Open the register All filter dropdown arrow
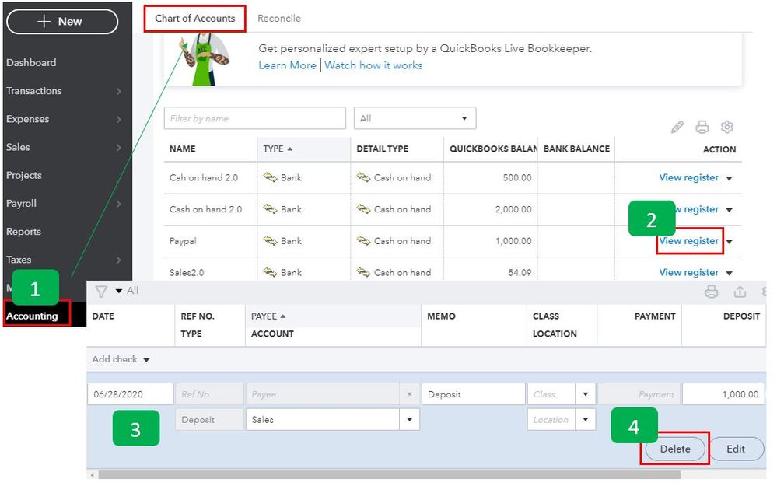The width and height of the screenshot is (777, 486). pyautogui.click(x=119, y=292)
